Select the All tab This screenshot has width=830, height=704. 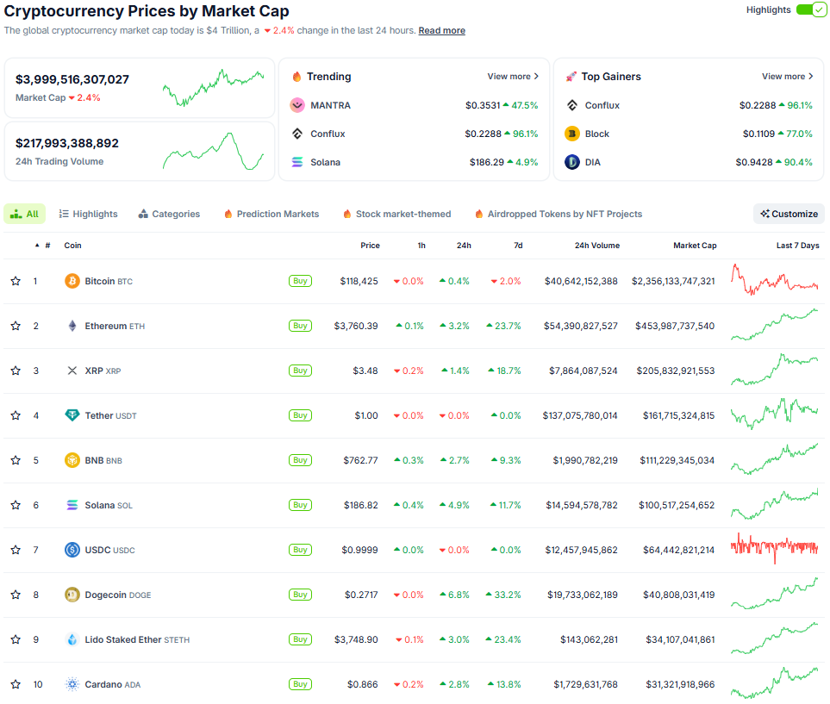[x=24, y=214]
